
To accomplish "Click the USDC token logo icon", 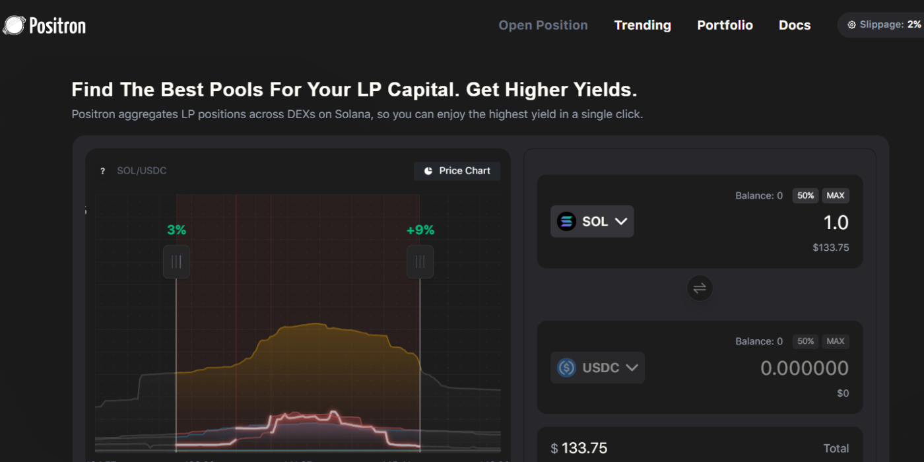I will coord(566,368).
